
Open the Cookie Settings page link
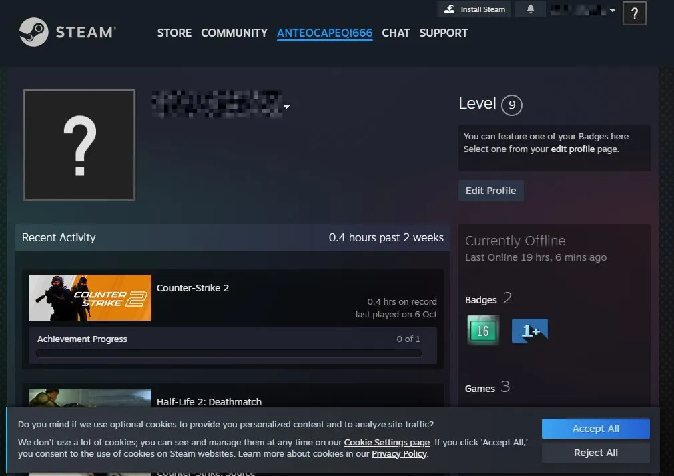[387, 442]
